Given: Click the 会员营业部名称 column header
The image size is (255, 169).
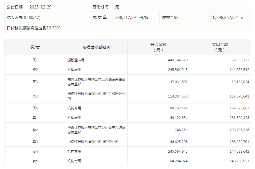Looking at the screenshot, I should point(97,47).
